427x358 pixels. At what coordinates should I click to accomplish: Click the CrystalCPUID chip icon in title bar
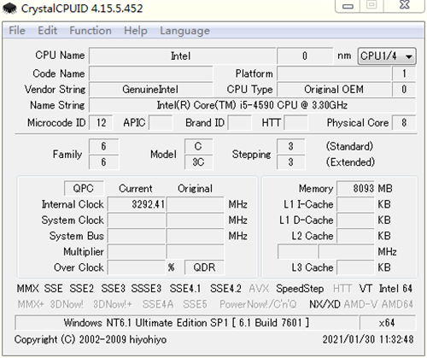pyautogui.click(x=9, y=8)
